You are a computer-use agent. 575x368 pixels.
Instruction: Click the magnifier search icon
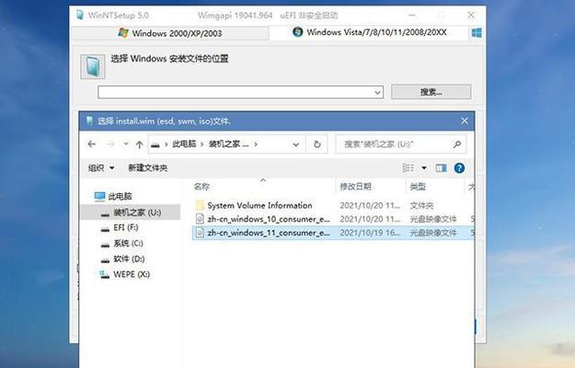click(457, 144)
